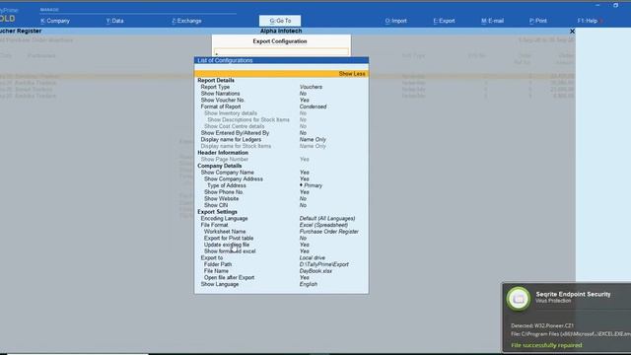Open the Y: Data menu

[114, 21]
